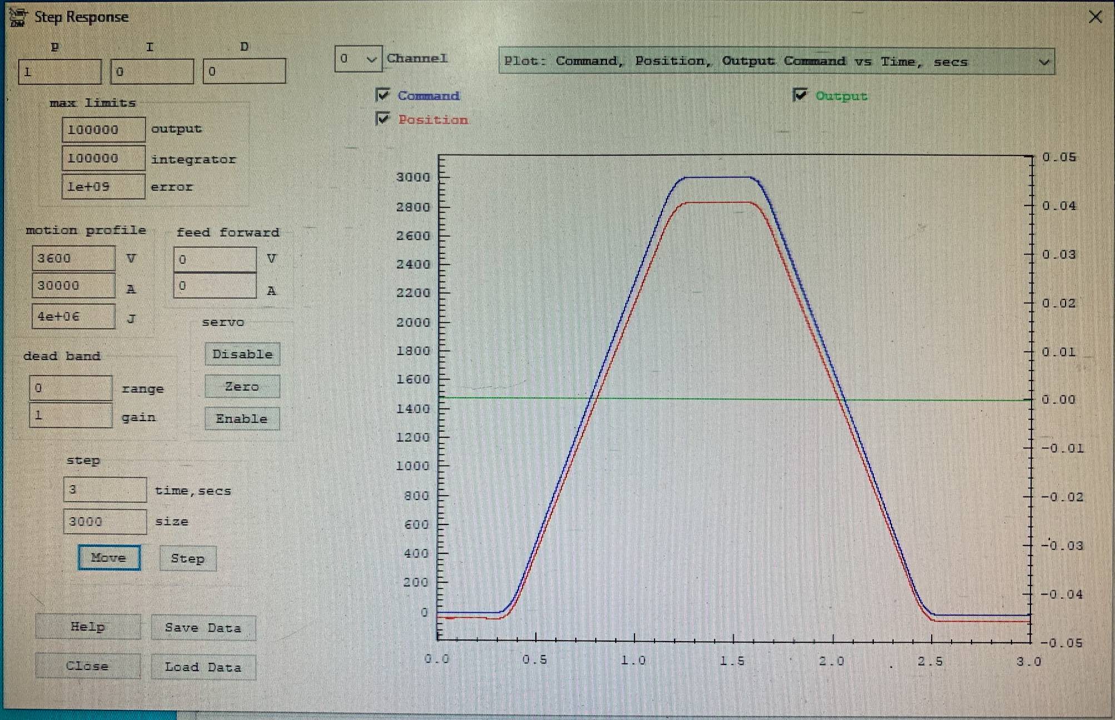The image size is (1115, 720).
Task: Open Help
Action: (88, 627)
